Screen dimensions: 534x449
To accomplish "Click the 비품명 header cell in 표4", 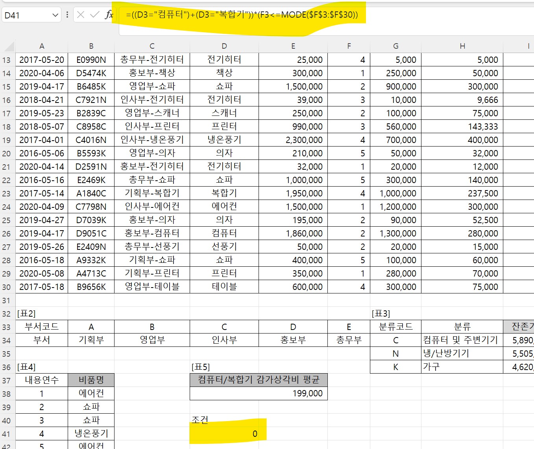I will coord(91,380).
